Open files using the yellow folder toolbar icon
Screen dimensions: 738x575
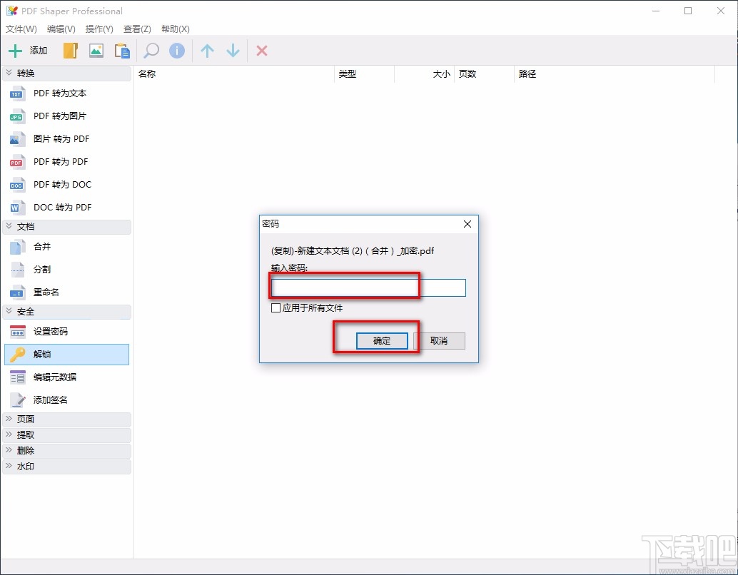pos(69,50)
